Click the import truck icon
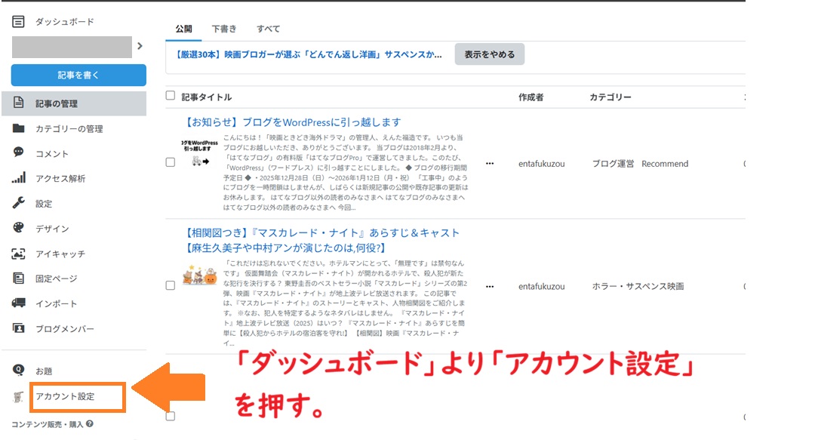The height and width of the screenshot is (440, 815). point(19,303)
